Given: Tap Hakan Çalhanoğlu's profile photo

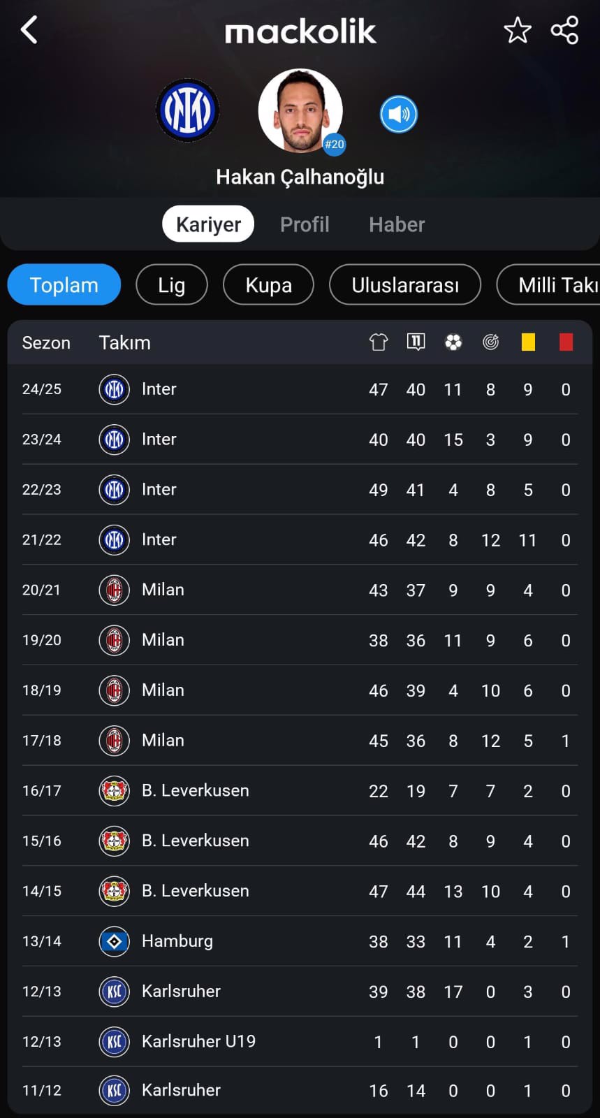Looking at the screenshot, I should tap(300, 110).
